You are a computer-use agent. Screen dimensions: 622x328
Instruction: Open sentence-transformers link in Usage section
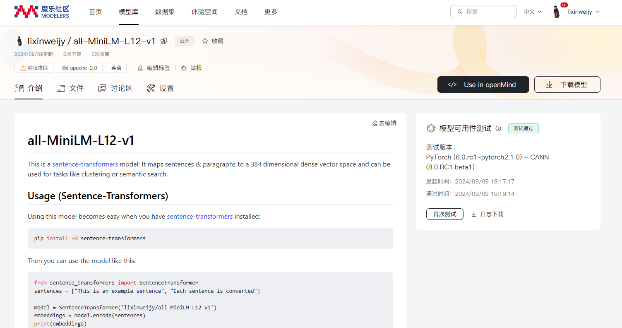(x=200, y=216)
